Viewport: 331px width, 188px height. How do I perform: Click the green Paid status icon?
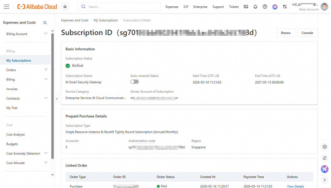(158, 186)
